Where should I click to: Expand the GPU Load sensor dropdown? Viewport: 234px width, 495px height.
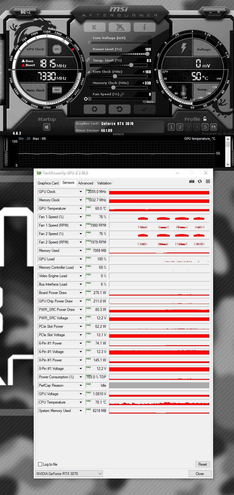click(81, 259)
